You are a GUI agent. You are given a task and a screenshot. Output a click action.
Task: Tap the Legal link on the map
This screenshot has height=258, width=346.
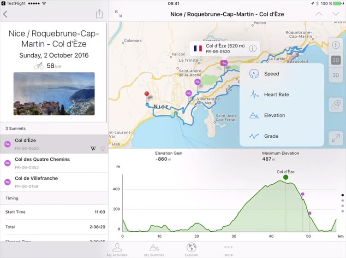(x=116, y=144)
